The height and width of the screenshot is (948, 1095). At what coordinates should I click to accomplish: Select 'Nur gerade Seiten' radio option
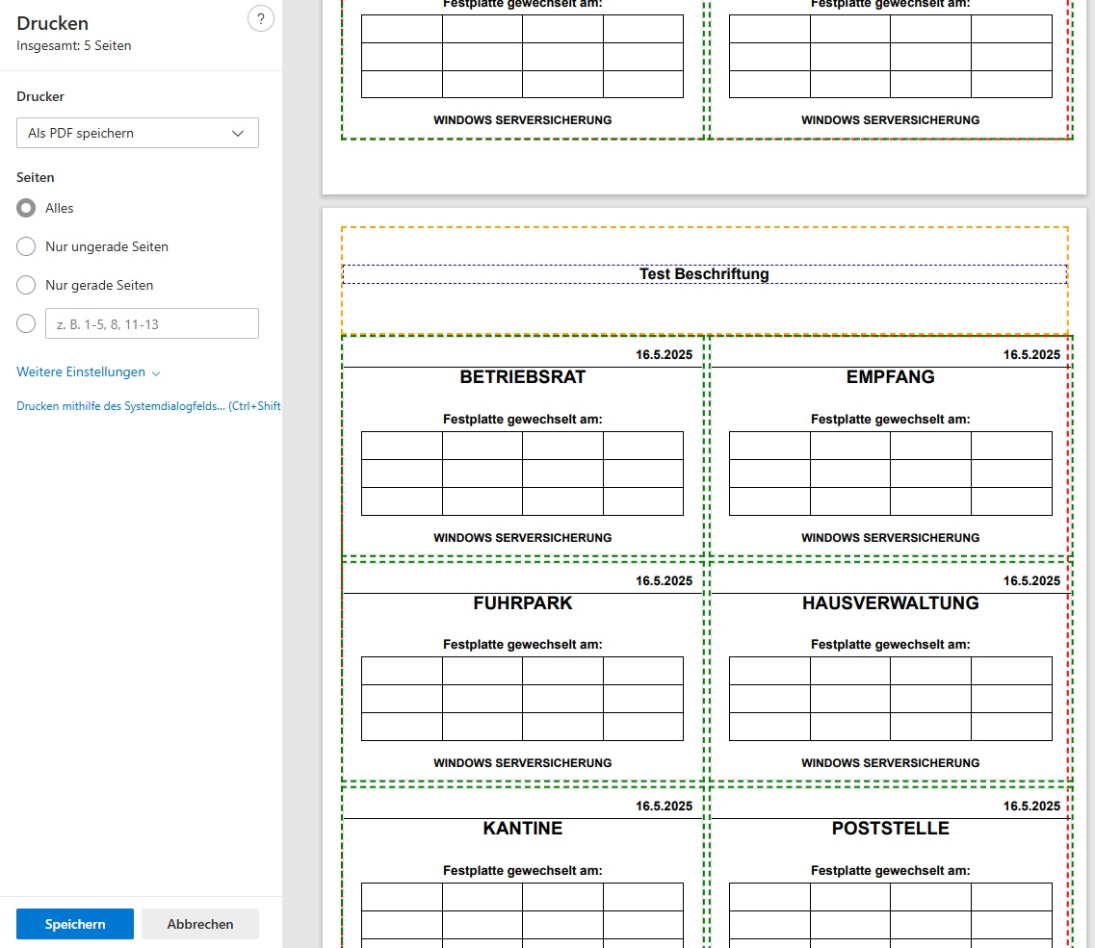click(x=27, y=286)
